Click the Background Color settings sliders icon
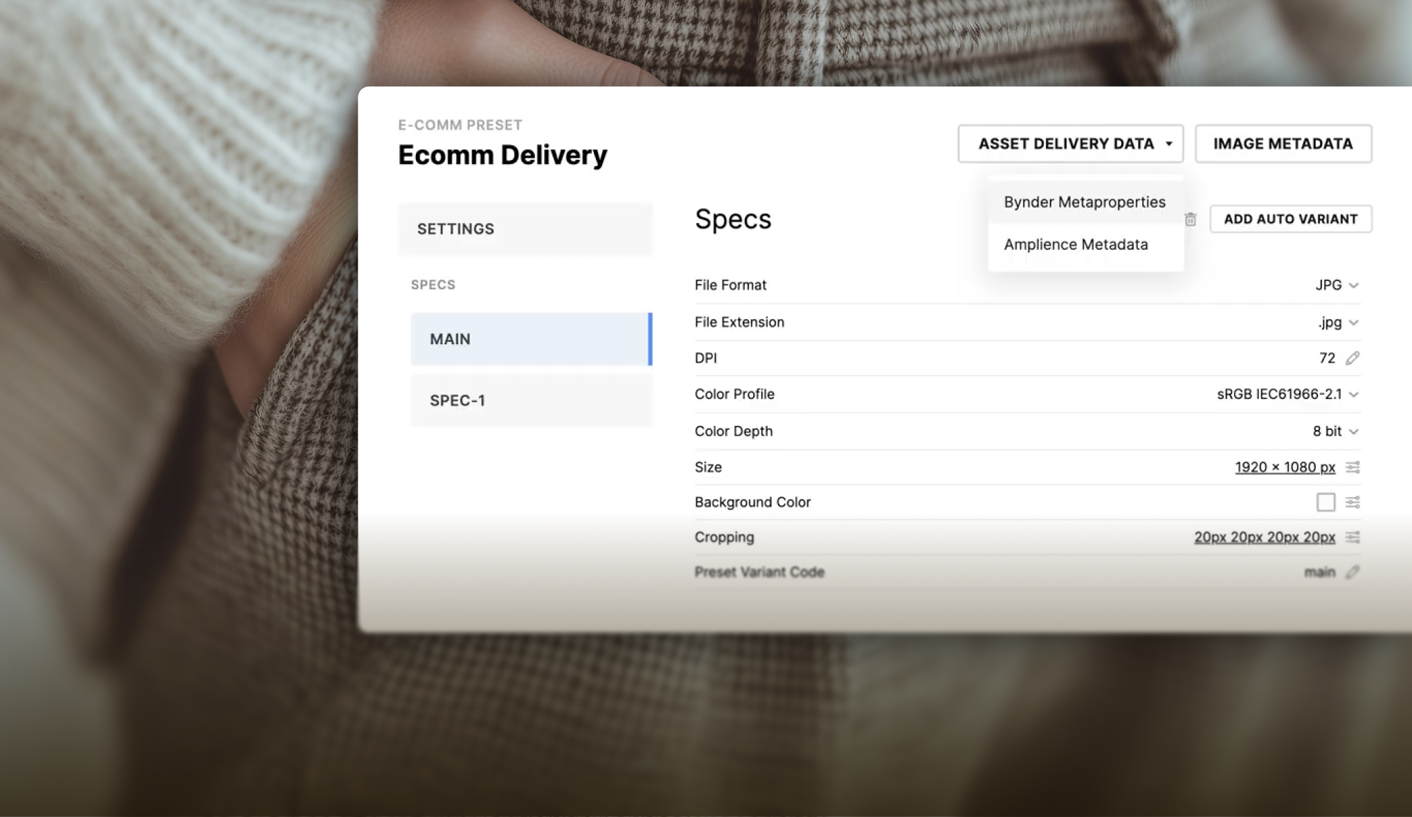 (1352, 502)
